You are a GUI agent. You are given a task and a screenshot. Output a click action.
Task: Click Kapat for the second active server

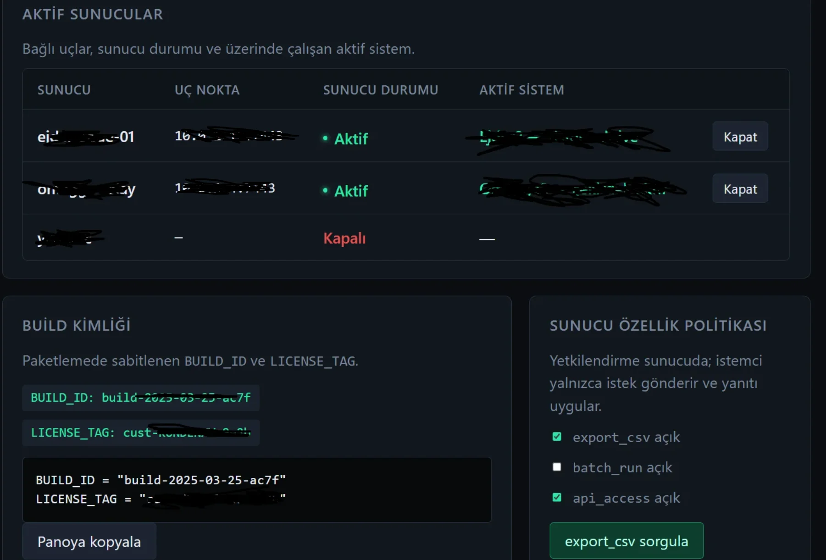point(740,189)
